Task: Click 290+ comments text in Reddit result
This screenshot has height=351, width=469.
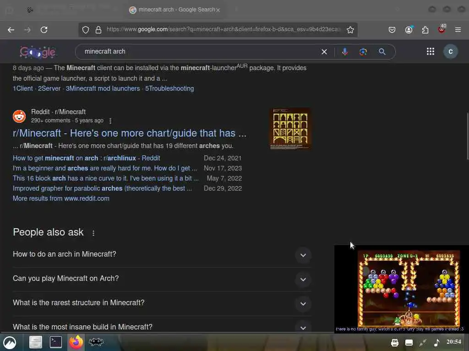Action: tap(50, 121)
